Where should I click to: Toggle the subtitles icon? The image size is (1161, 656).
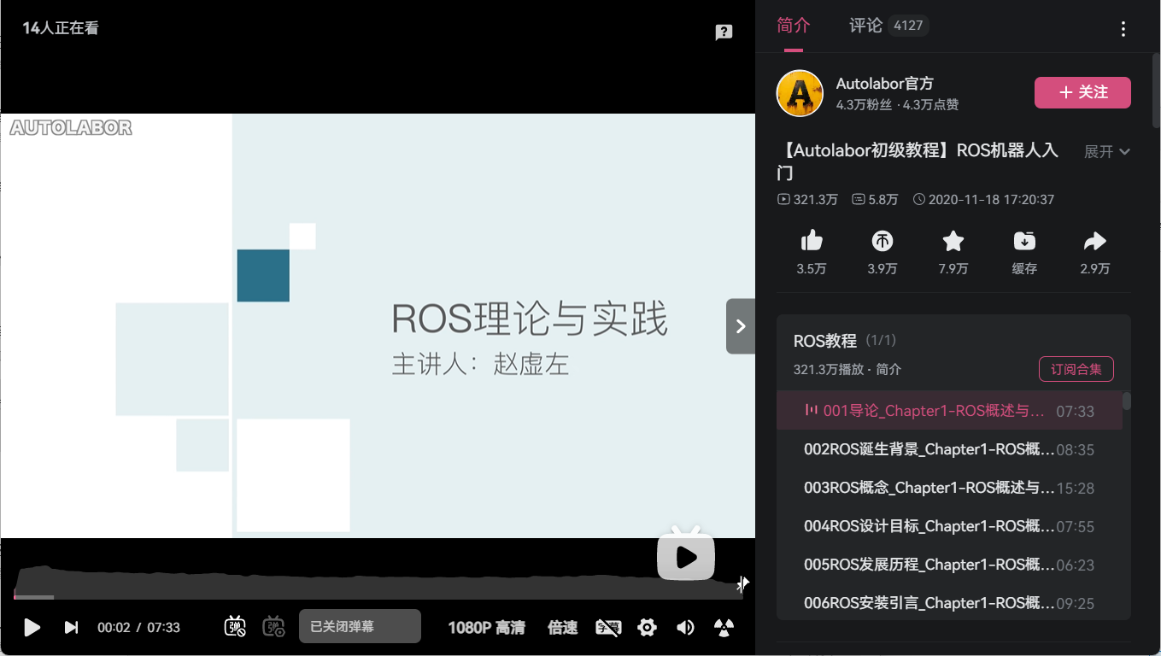(608, 628)
